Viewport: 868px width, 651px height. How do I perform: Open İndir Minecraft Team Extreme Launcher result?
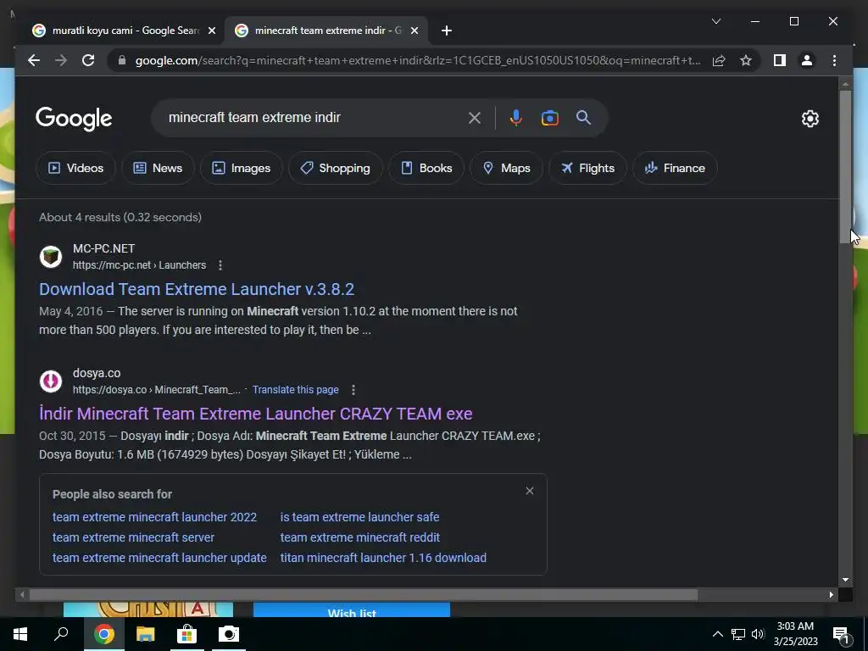click(256, 414)
